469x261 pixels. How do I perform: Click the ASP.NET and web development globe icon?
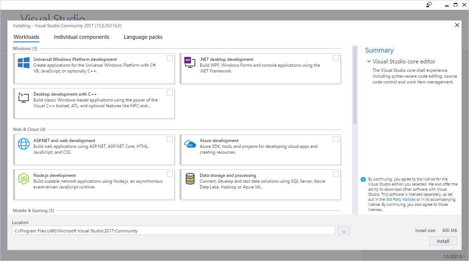[x=24, y=144]
